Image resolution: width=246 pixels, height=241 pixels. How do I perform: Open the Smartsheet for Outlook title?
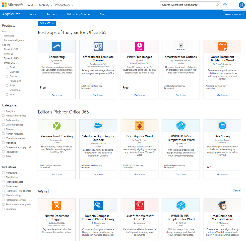pos(181,57)
